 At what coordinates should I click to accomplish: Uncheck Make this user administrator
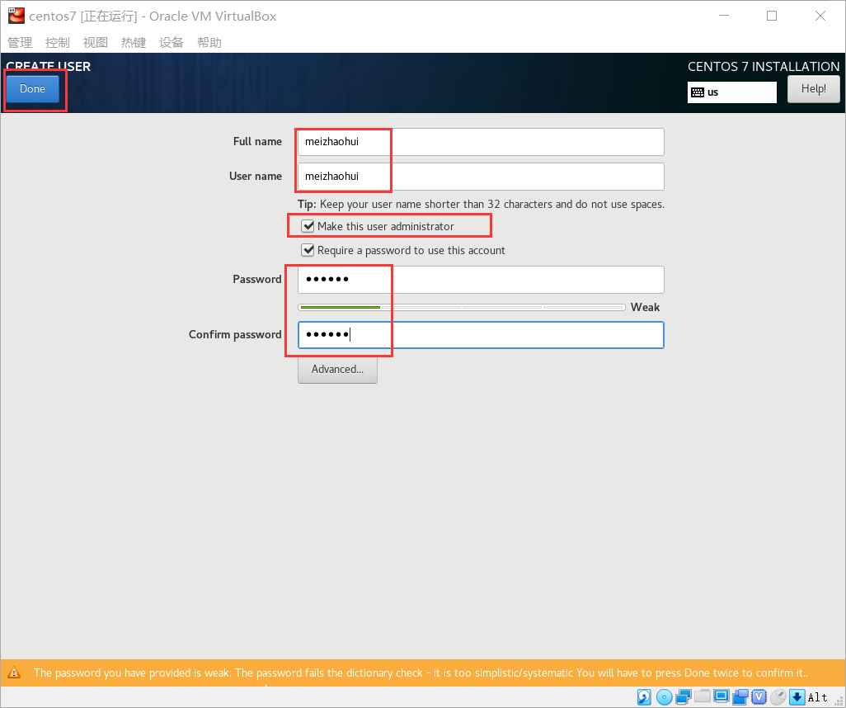[x=308, y=226]
